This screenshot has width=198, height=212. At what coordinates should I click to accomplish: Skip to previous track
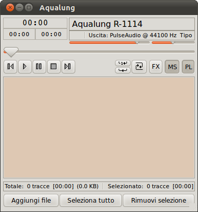click(10, 67)
